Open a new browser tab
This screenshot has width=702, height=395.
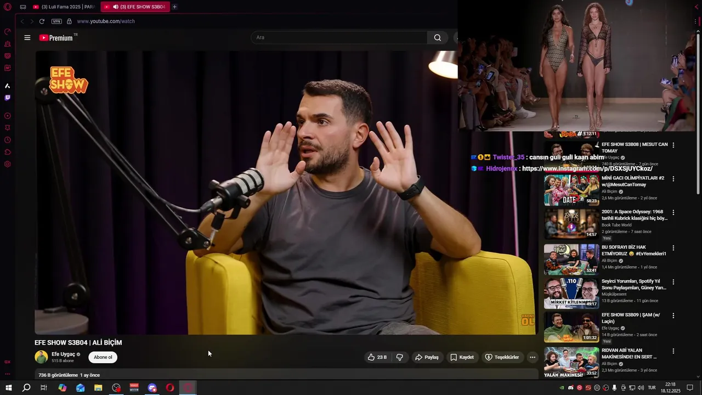tap(174, 7)
